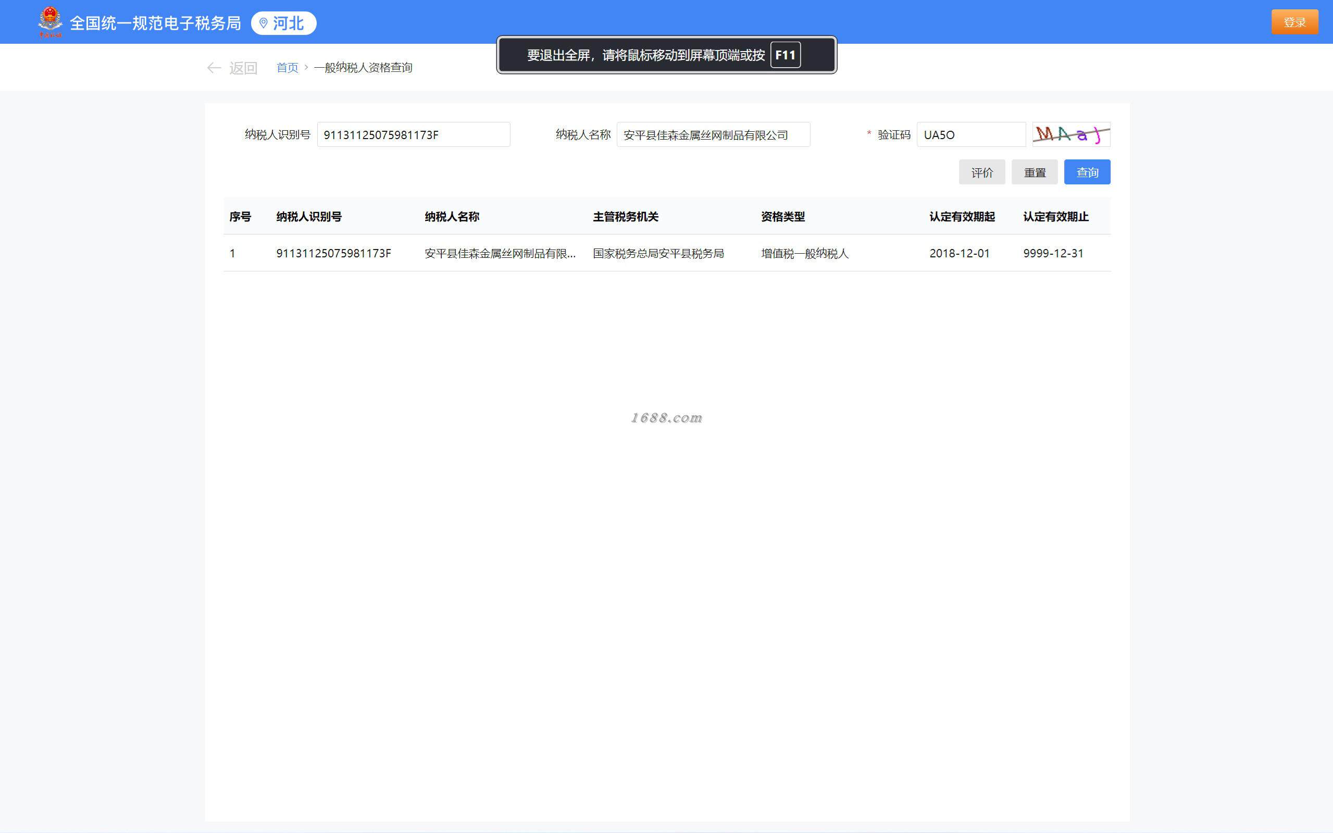Viewport: 1333px width, 833px height.
Task: Refresh the captcha verification image
Action: [1071, 134]
